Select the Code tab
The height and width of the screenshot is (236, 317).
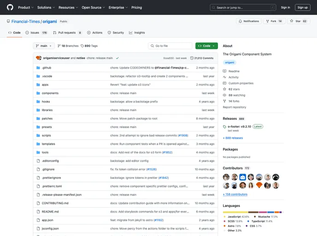click(x=14, y=33)
